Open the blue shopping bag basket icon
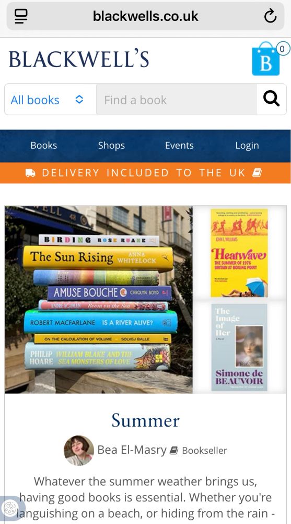Viewport: 291px width, 524px height. 266,59
